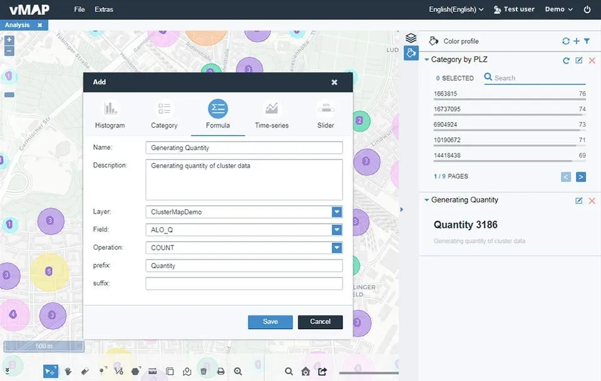The height and width of the screenshot is (381, 601).
Task: Open the Color profile filter
Action: pyautogui.click(x=587, y=41)
